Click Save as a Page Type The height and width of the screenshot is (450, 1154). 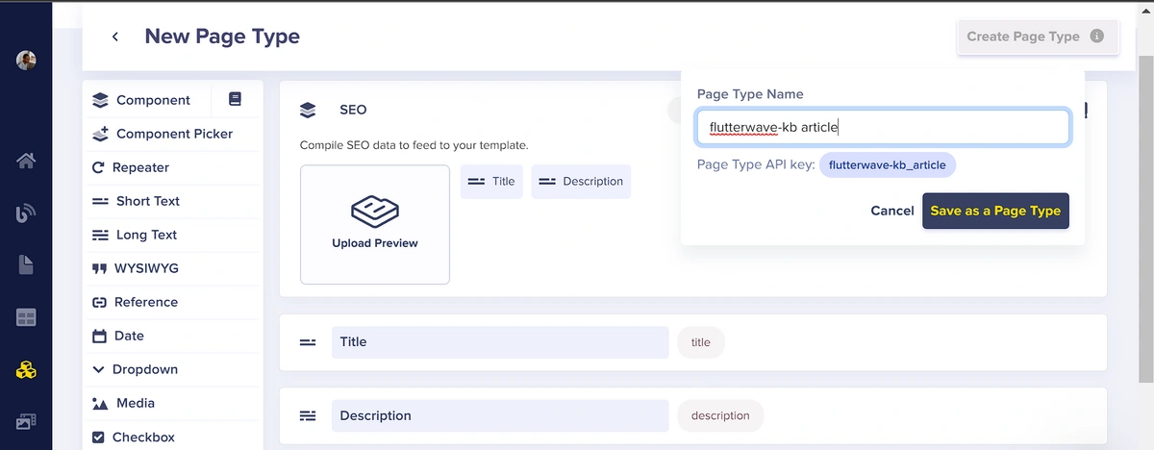[x=995, y=211]
